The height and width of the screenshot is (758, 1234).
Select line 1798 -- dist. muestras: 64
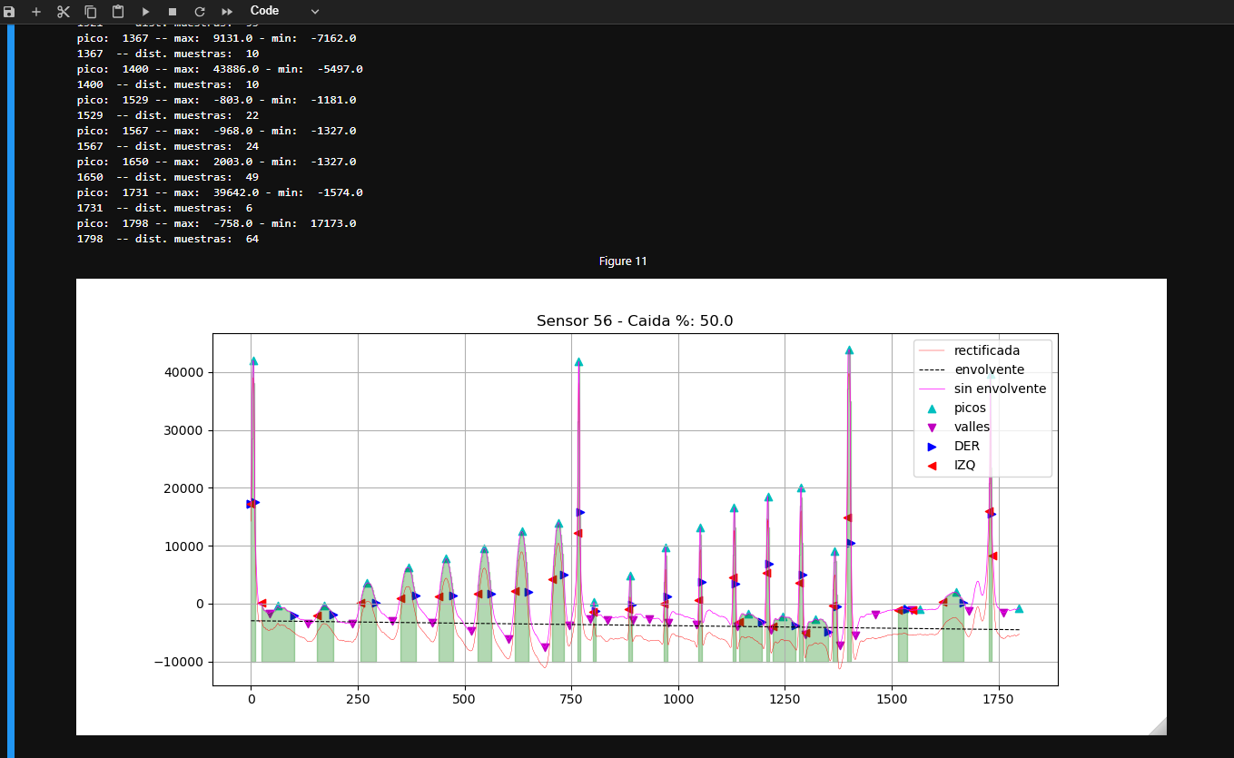[168, 239]
